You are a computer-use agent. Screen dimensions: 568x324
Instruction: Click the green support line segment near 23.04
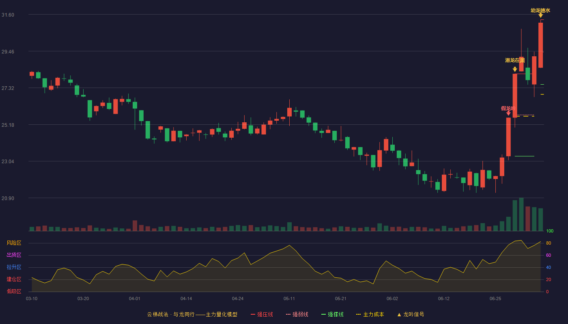tap(525, 156)
